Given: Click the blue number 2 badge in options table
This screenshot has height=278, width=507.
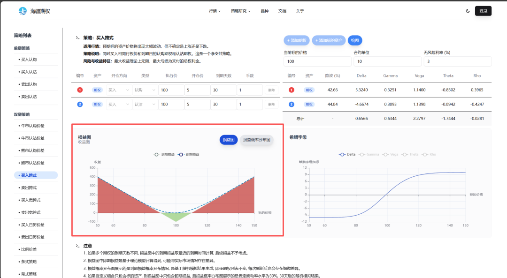Looking at the screenshot, I should pyautogui.click(x=80, y=105).
